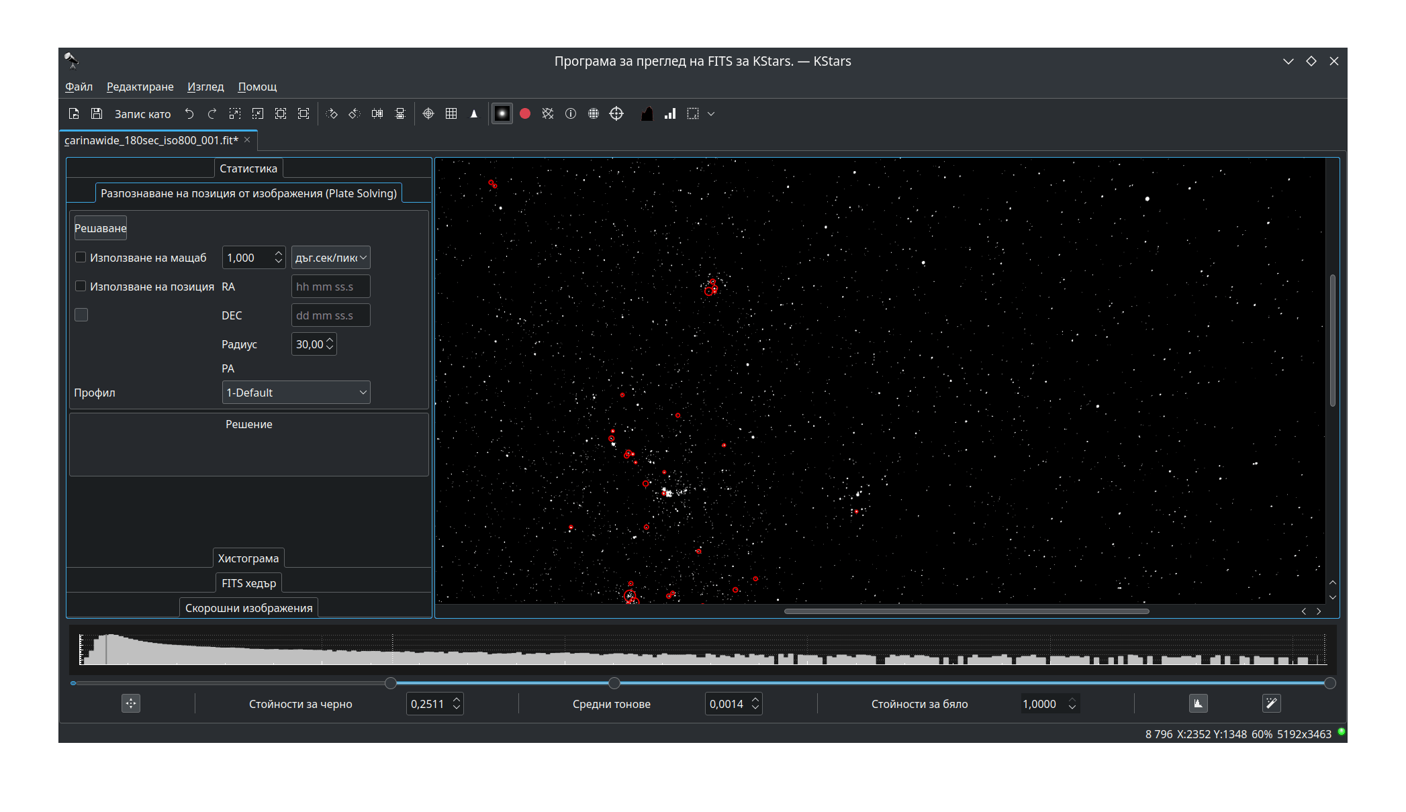Open the Изглед menu
This screenshot has height=812, width=1406.
pyautogui.click(x=205, y=87)
